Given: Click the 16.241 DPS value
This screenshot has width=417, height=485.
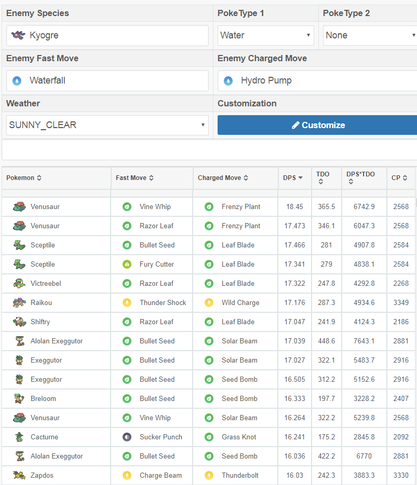Looking at the screenshot, I should coord(295,437).
